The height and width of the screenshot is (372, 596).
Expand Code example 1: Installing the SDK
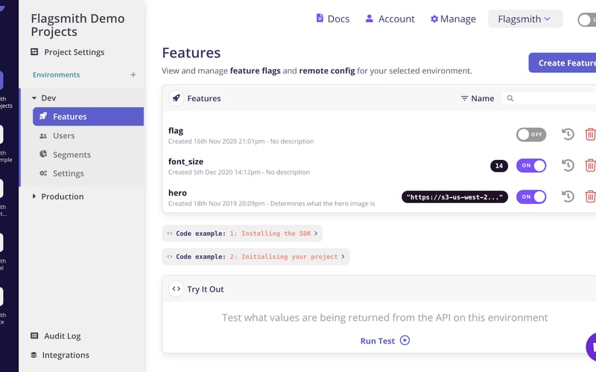pyautogui.click(x=242, y=234)
